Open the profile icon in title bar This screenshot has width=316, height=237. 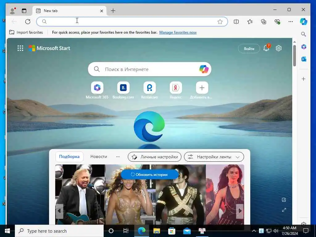pos(12,11)
